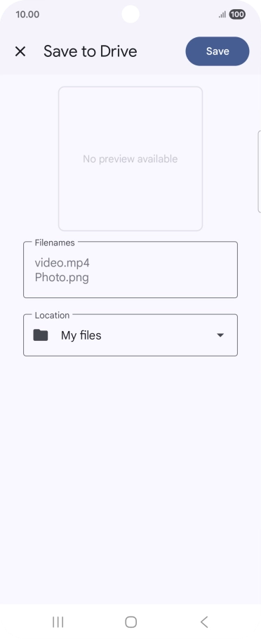Screen dimensions: 261x639
Task: Open the Location dropdown arrow
Action: pos(220,335)
